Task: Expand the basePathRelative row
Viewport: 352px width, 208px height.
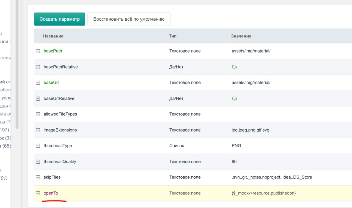Action: [x=38, y=67]
